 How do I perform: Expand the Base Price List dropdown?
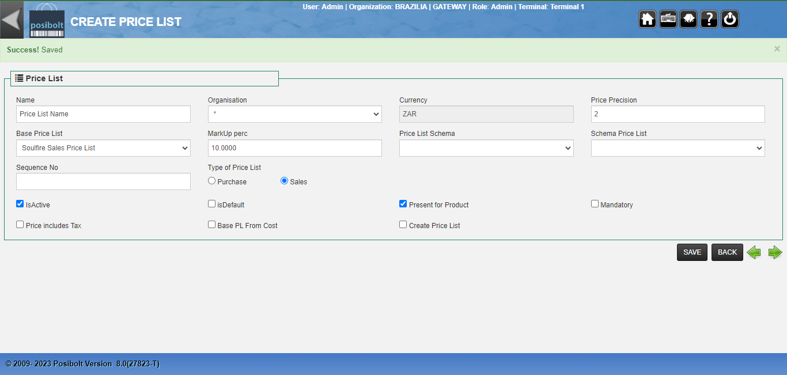point(103,148)
